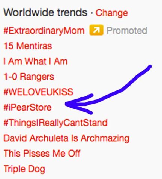
Task: Open the #iPearStore hashtag trend
Action: pyautogui.click(x=27, y=107)
